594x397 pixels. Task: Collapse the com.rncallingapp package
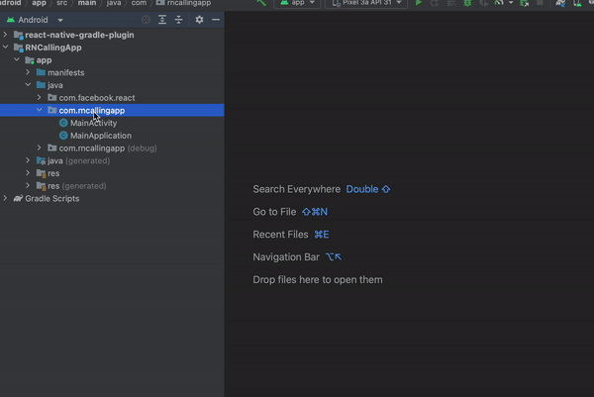(39, 110)
